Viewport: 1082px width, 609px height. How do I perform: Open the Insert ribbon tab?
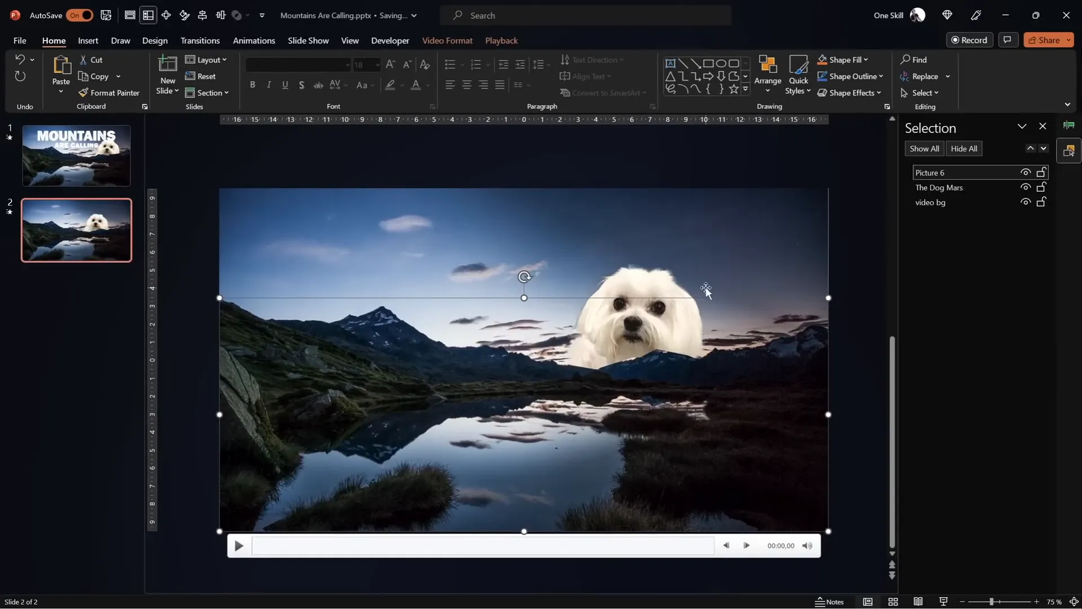pos(88,41)
